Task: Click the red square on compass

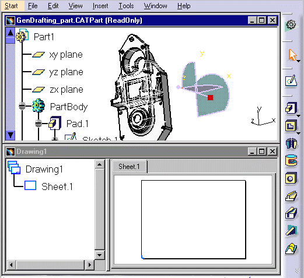Action: (x=210, y=97)
